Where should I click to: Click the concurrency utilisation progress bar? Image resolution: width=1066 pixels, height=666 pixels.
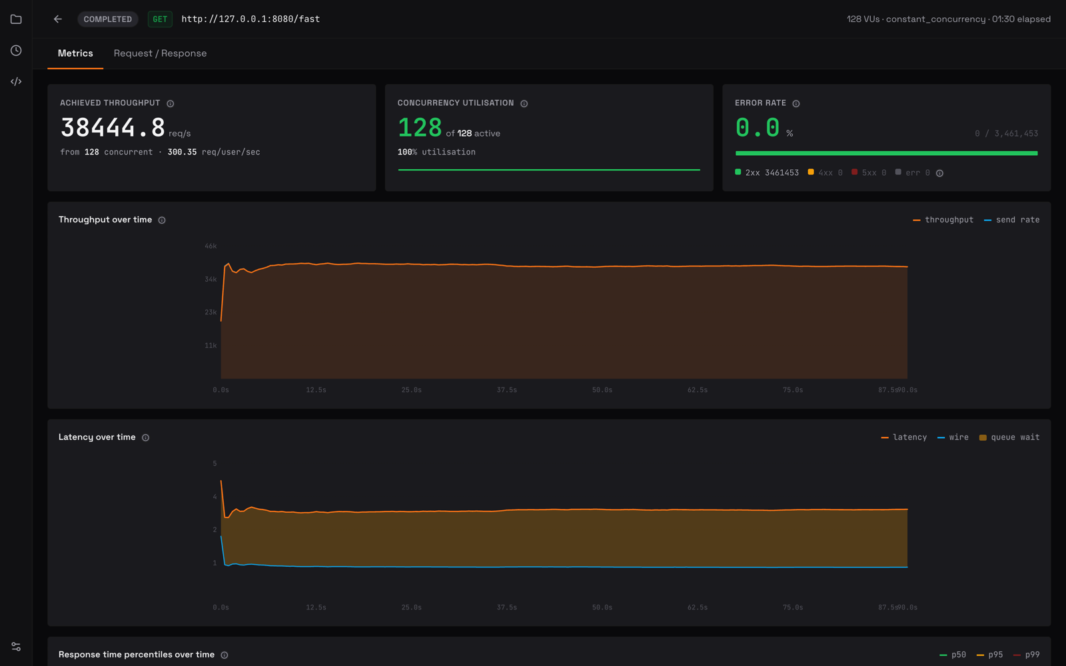pos(549,170)
